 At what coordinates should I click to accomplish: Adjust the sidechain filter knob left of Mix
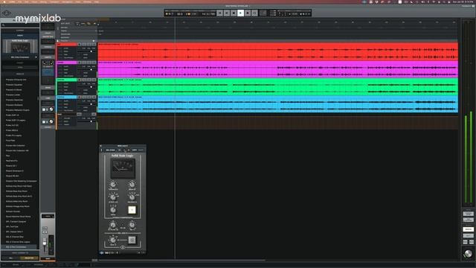click(113, 225)
